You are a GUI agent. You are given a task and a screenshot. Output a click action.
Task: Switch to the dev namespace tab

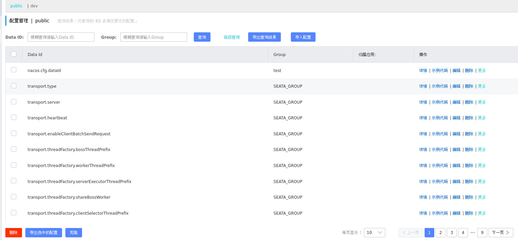(34, 6)
